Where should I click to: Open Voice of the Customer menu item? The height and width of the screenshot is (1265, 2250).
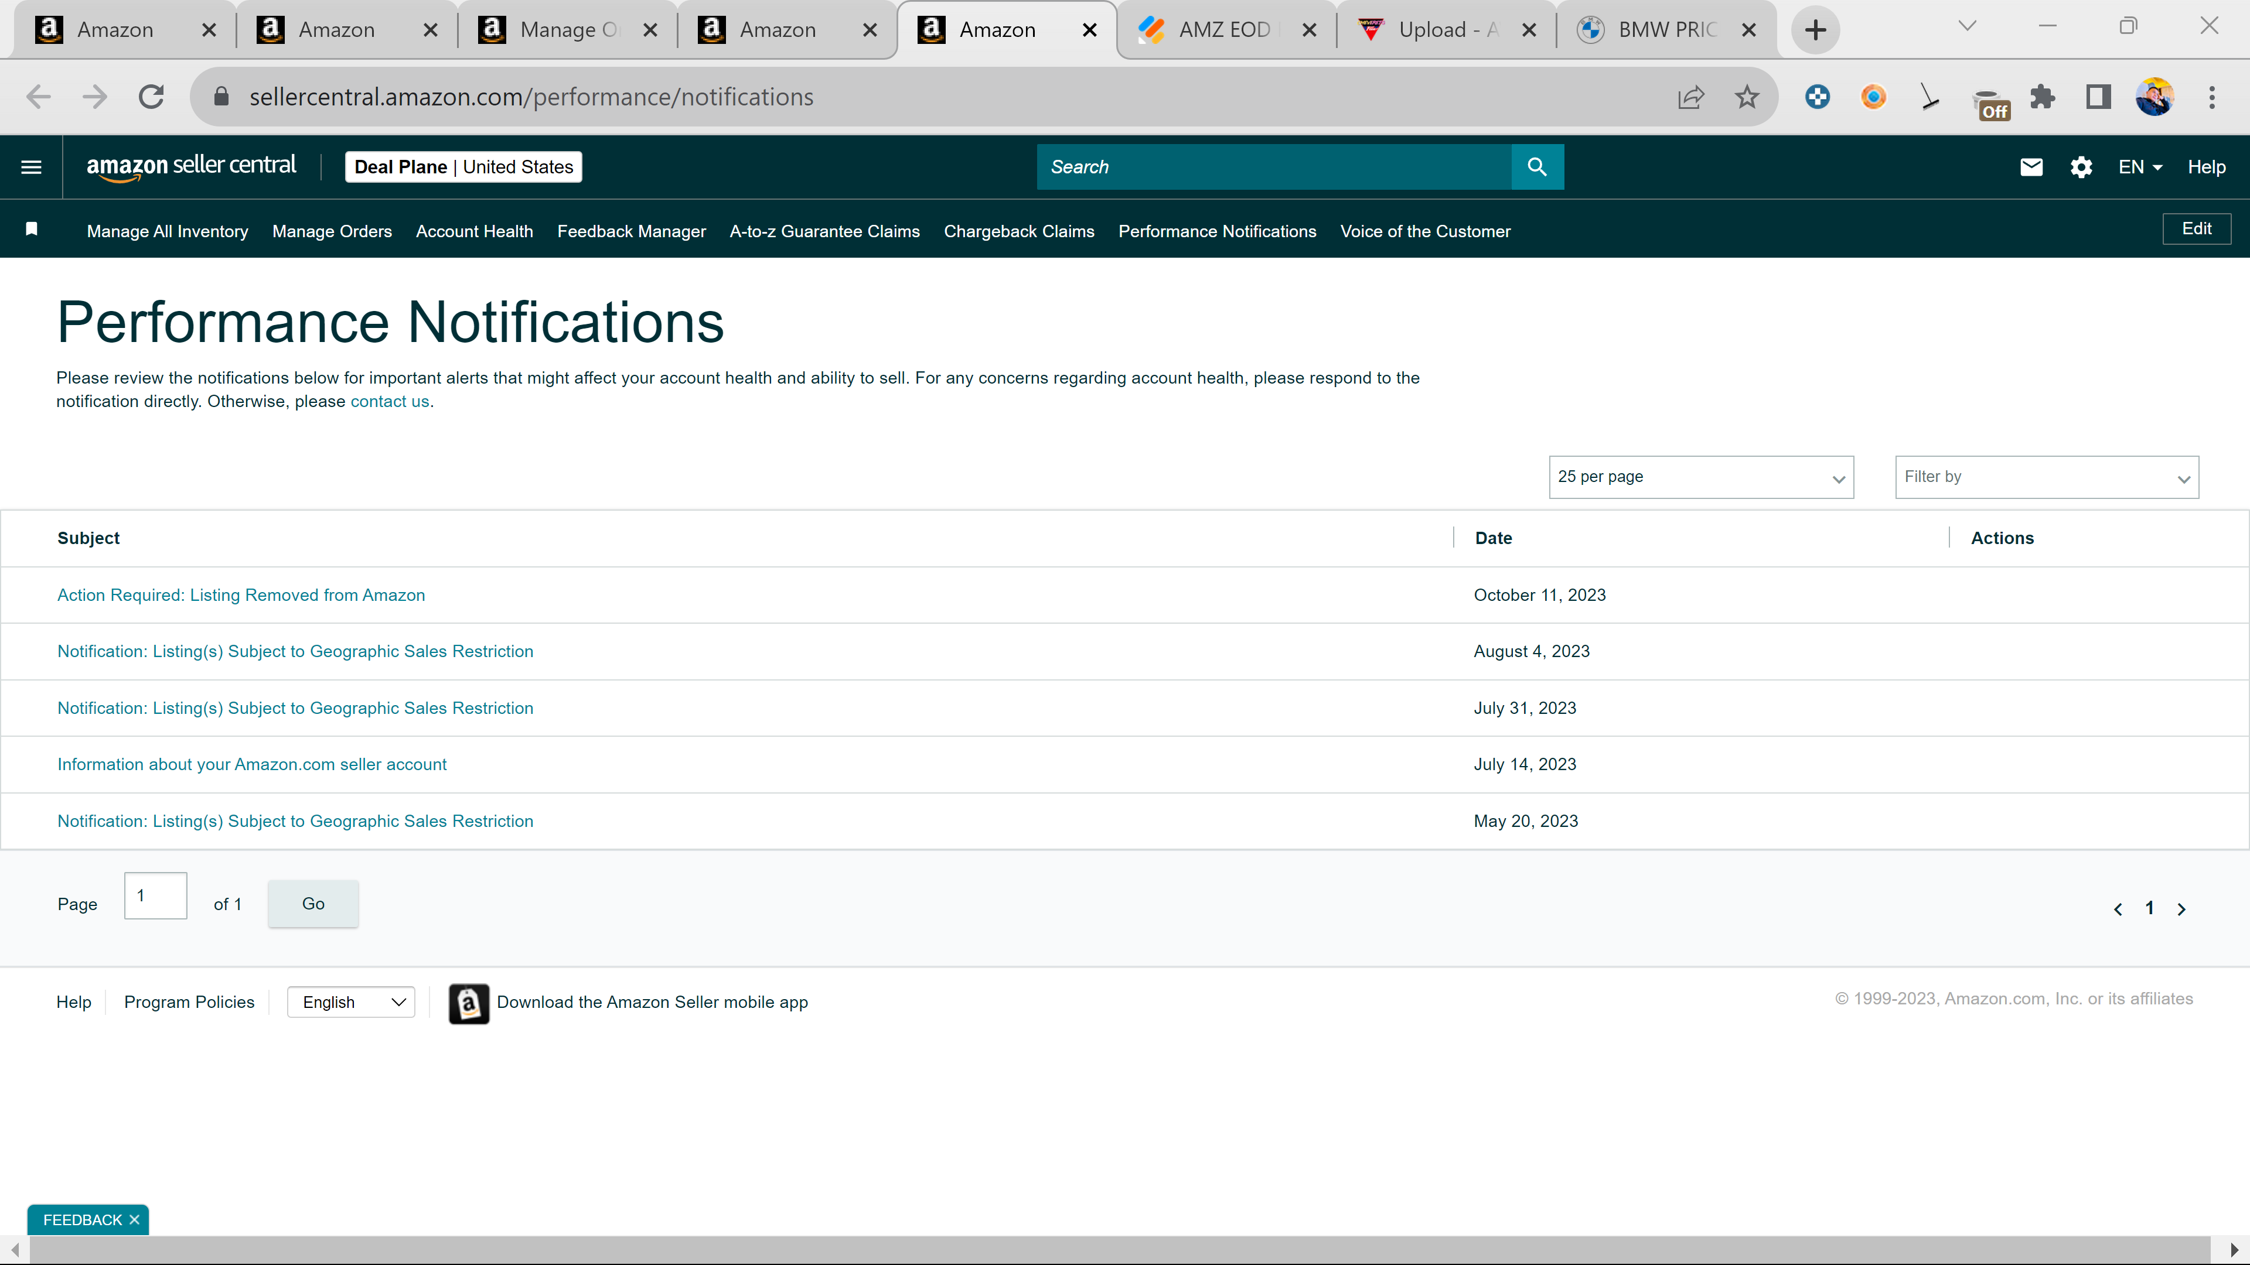click(x=1426, y=231)
